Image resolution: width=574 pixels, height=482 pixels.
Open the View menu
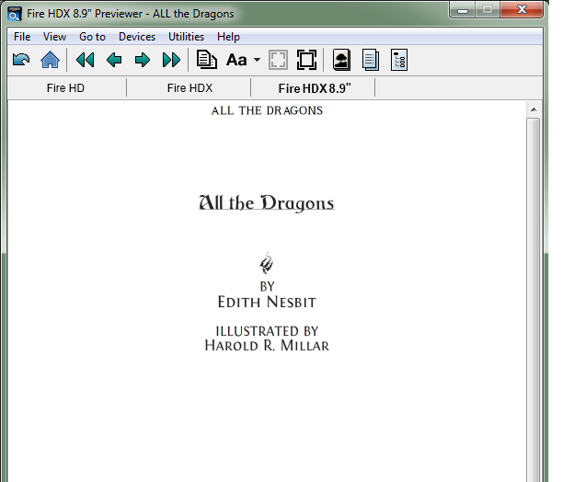pos(54,37)
